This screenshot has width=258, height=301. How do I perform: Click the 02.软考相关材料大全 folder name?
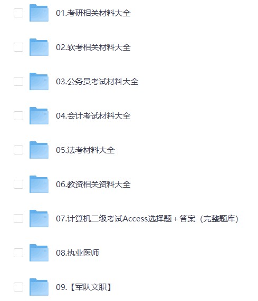pos(93,47)
